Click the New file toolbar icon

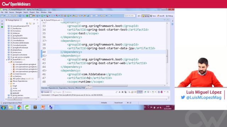pos(2,16)
